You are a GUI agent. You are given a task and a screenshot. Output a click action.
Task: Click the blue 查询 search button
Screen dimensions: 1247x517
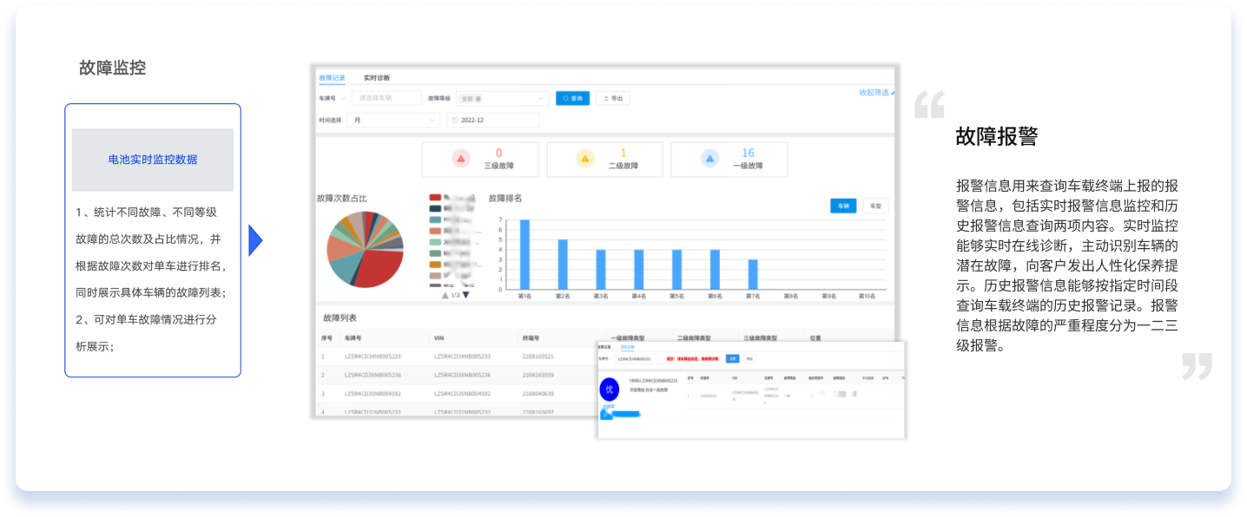[572, 99]
